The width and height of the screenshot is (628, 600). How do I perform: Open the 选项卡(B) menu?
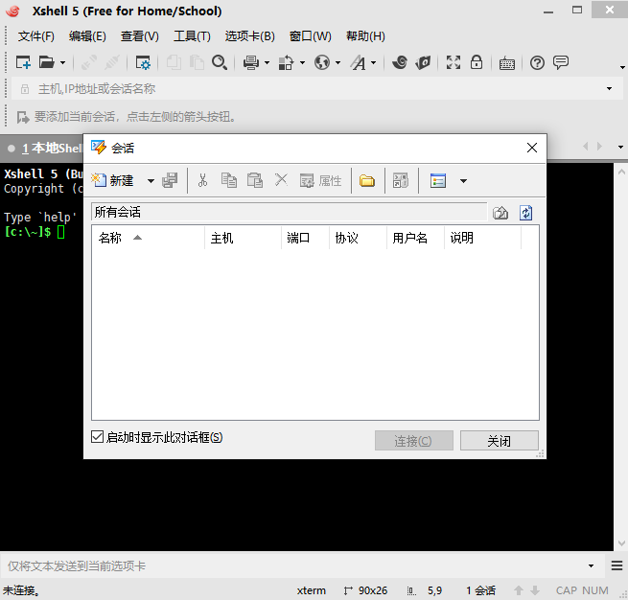coord(250,36)
